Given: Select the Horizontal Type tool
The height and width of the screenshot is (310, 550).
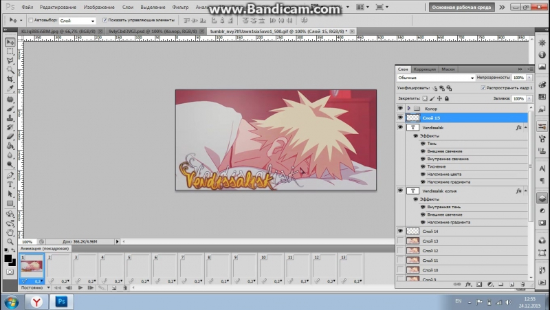Looking at the screenshot, I should [10, 184].
